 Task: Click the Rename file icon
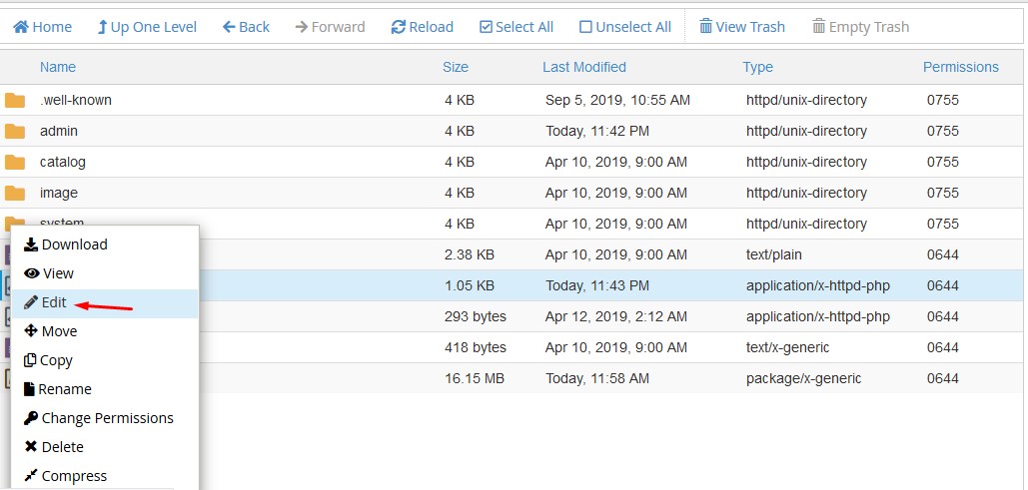(x=29, y=389)
